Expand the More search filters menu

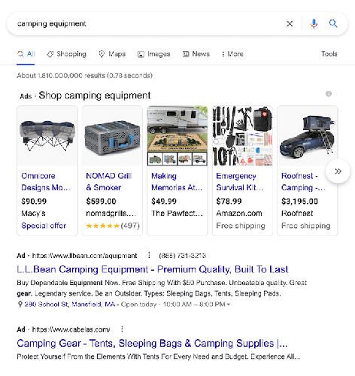[232, 54]
